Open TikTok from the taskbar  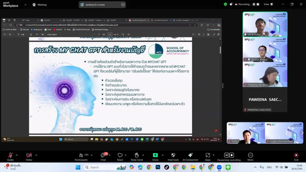(x=167, y=167)
